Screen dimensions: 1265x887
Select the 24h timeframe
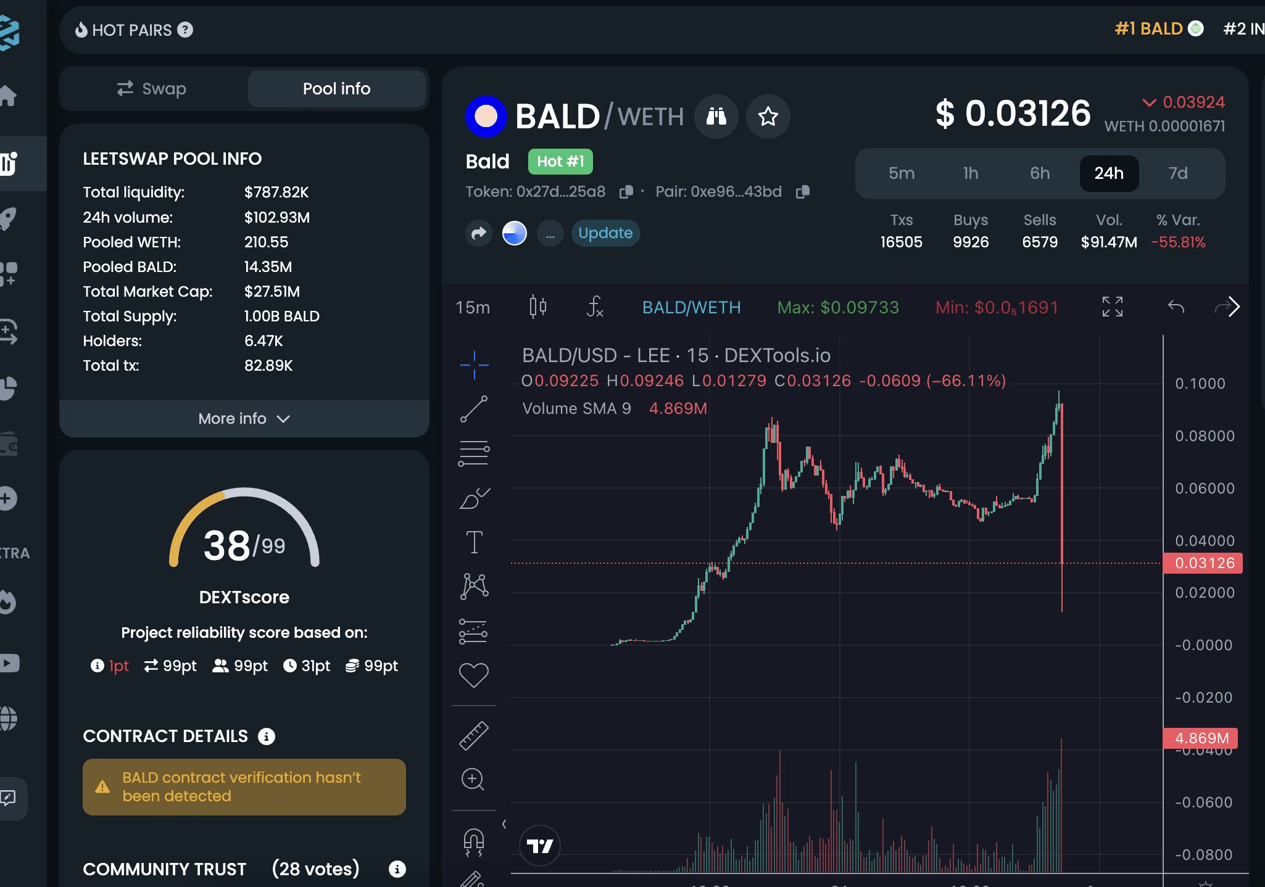(x=1109, y=173)
